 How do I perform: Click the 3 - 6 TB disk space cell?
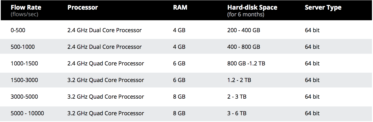[x=237, y=113]
